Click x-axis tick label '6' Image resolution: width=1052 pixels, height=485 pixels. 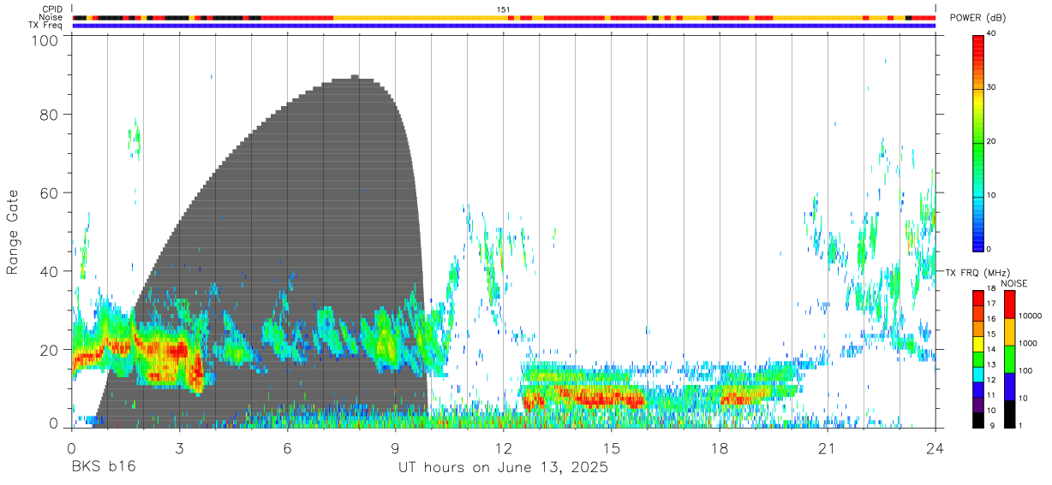click(x=287, y=448)
